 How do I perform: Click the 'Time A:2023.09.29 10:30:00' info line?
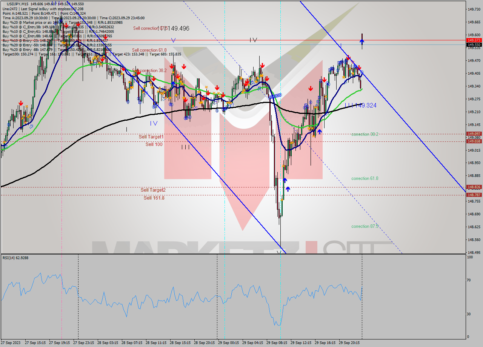(x=73, y=18)
